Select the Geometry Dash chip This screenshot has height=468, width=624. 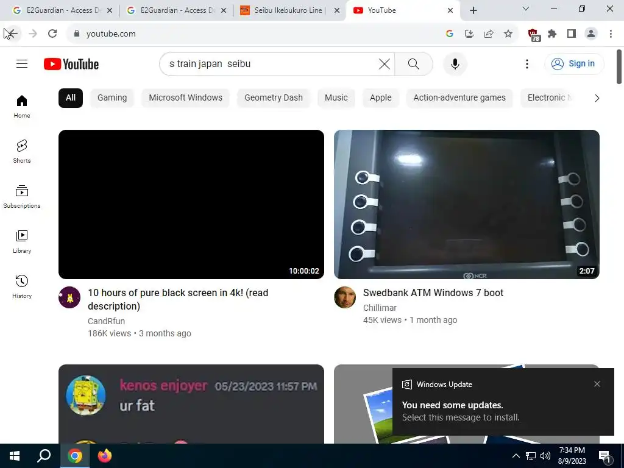[x=274, y=98]
